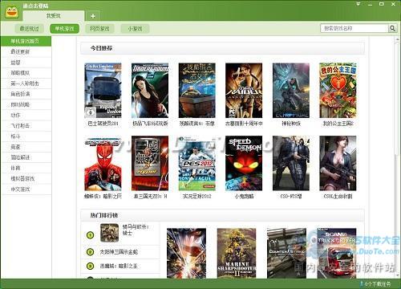401x289 pixels.
Task: Select the 飞行射击 category
Action: point(26,126)
